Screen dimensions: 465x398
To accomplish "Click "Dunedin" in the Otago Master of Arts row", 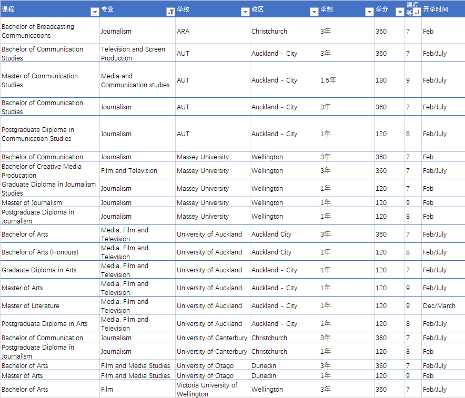I will tap(285, 375).
